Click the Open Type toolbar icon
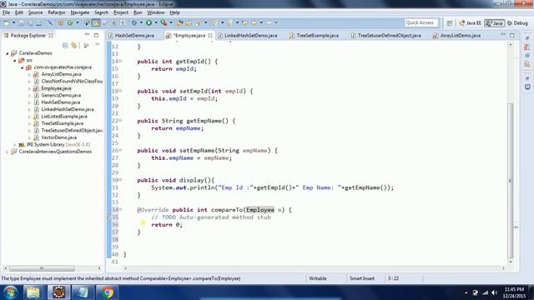This screenshot has width=534, height=300. click(179, 22)
